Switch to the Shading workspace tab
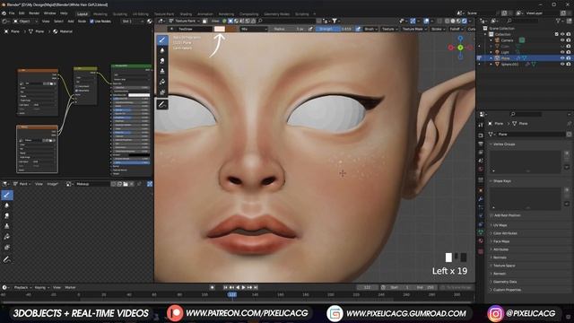 [x=186, y=14]
